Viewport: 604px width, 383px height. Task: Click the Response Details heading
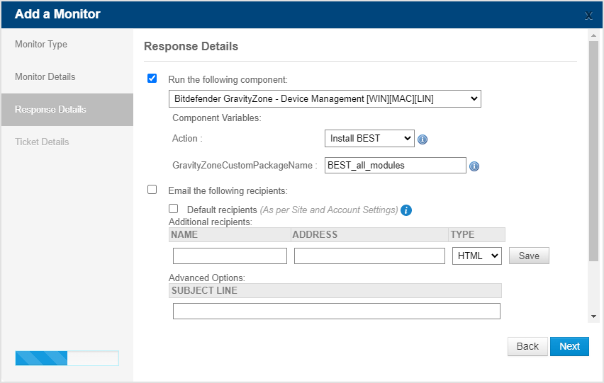coord(191,46)
